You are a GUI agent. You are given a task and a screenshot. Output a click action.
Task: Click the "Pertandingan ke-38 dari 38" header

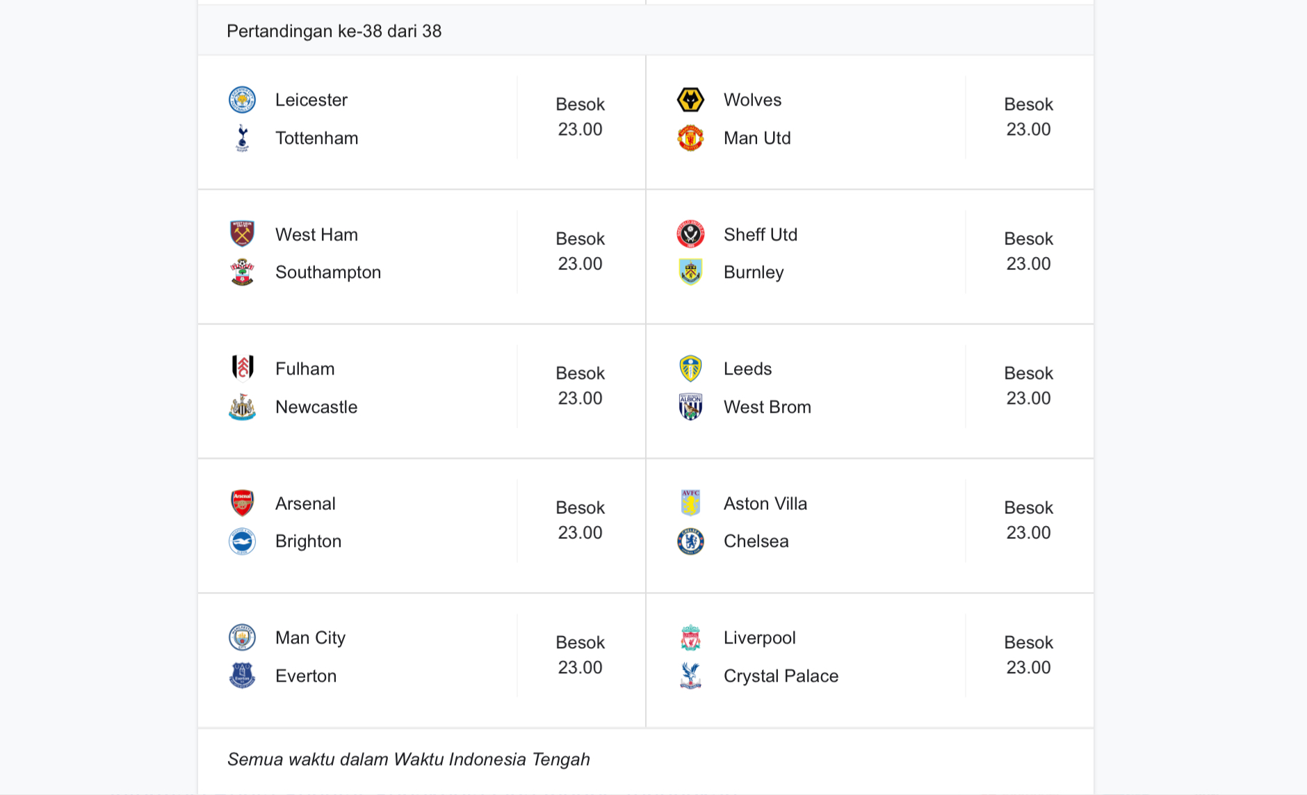(x=334, y=31)
